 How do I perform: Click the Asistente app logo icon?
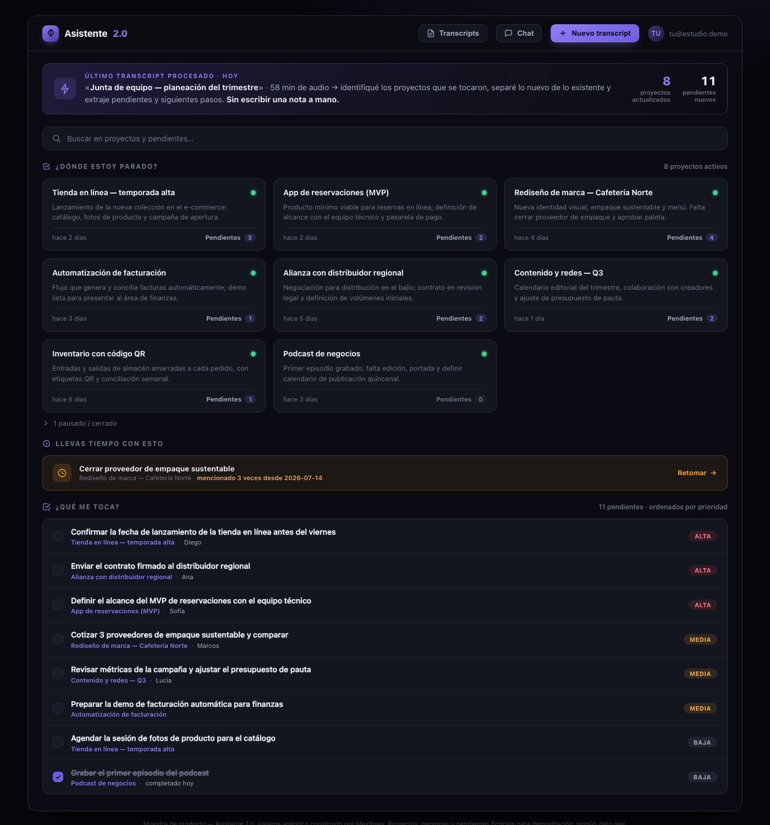tap(51, 34)
